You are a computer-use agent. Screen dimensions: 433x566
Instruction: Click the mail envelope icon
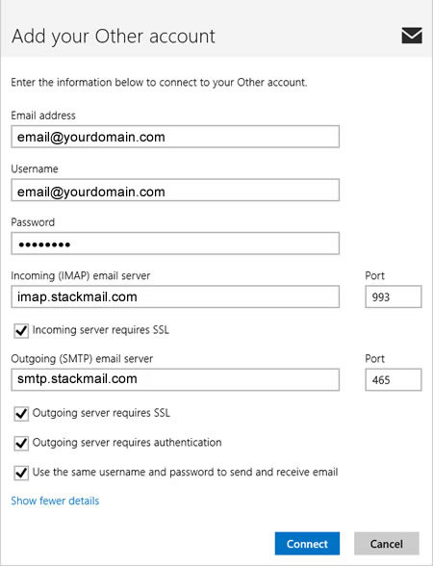tap(412, 36)
